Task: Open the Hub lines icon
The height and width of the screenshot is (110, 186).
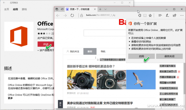Action: coord(160,15)
